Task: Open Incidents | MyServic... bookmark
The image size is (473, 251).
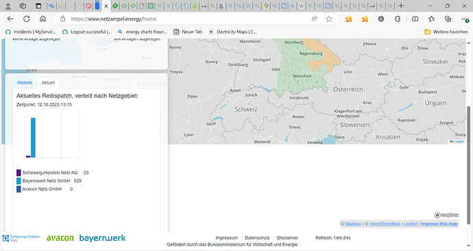Action: click(x=31, y=32)
